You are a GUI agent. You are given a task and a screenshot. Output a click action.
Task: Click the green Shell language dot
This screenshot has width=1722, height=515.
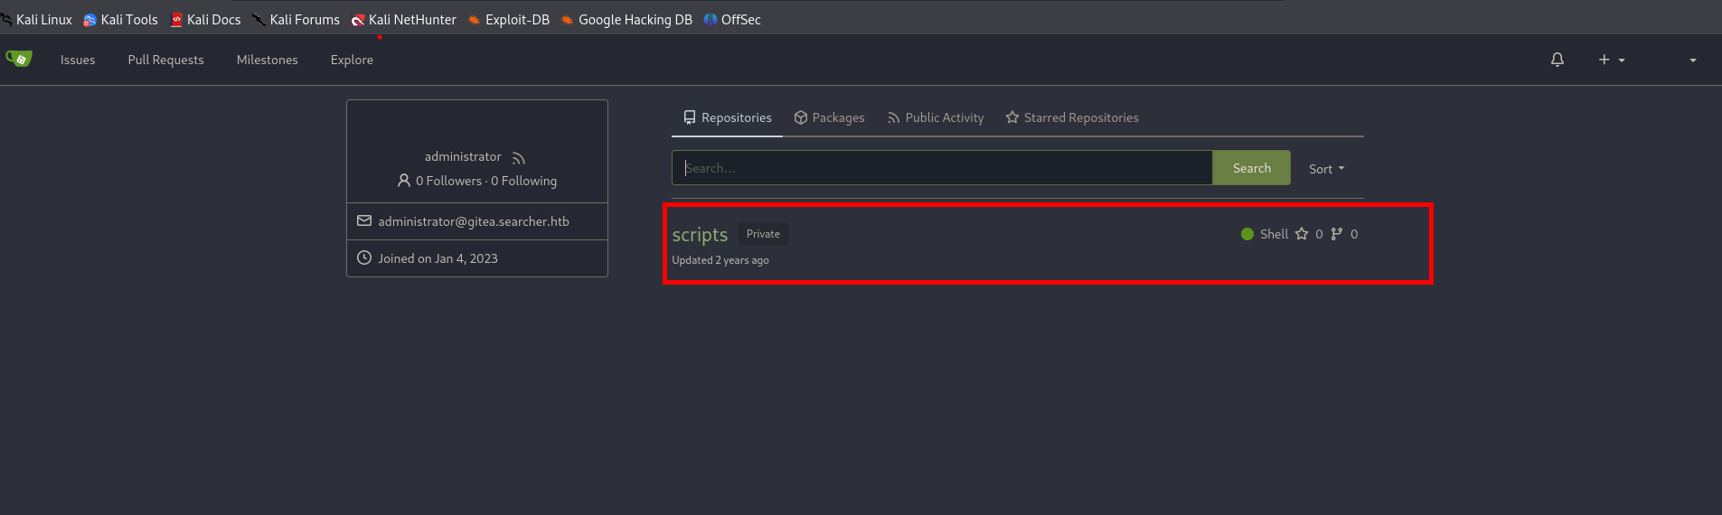point(1247,234)
